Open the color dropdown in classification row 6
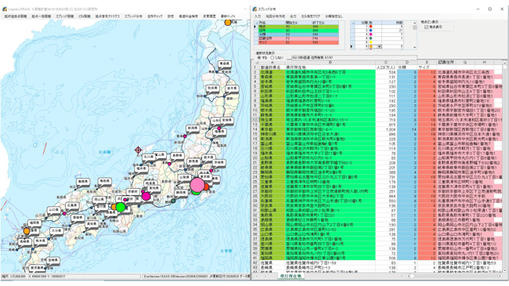 [379, 47]
